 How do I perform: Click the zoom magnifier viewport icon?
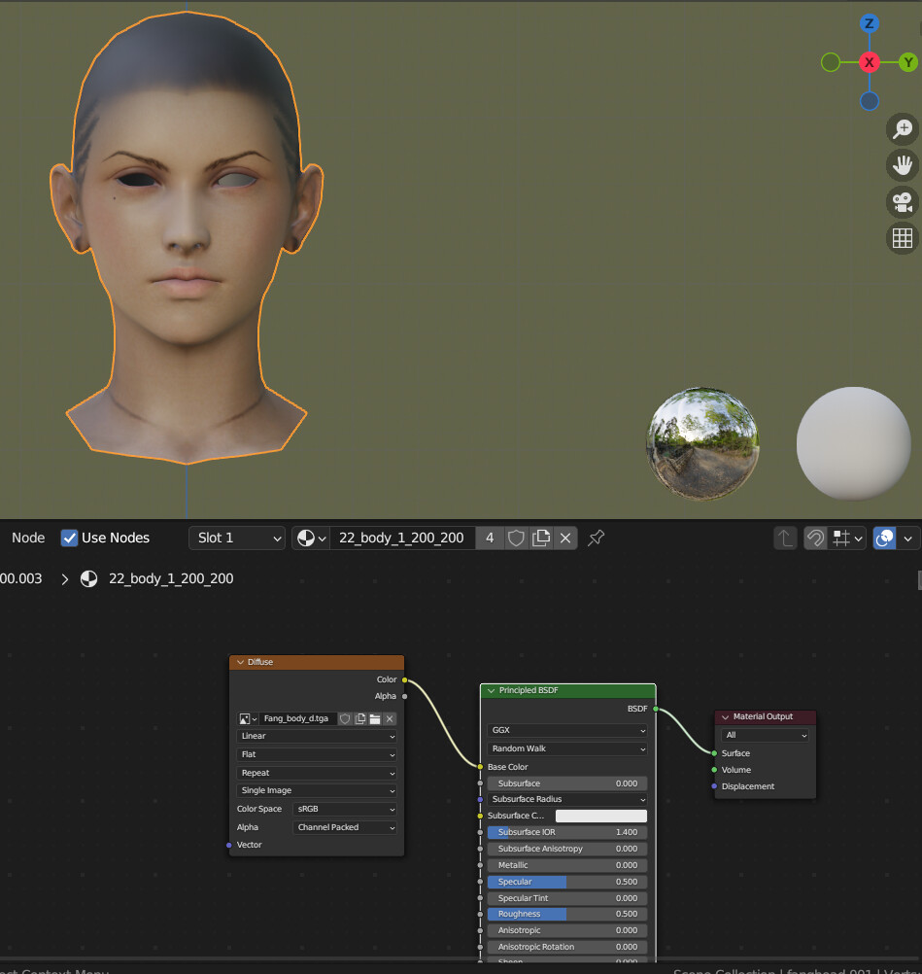pyautogui.click(x=903, y=129)
